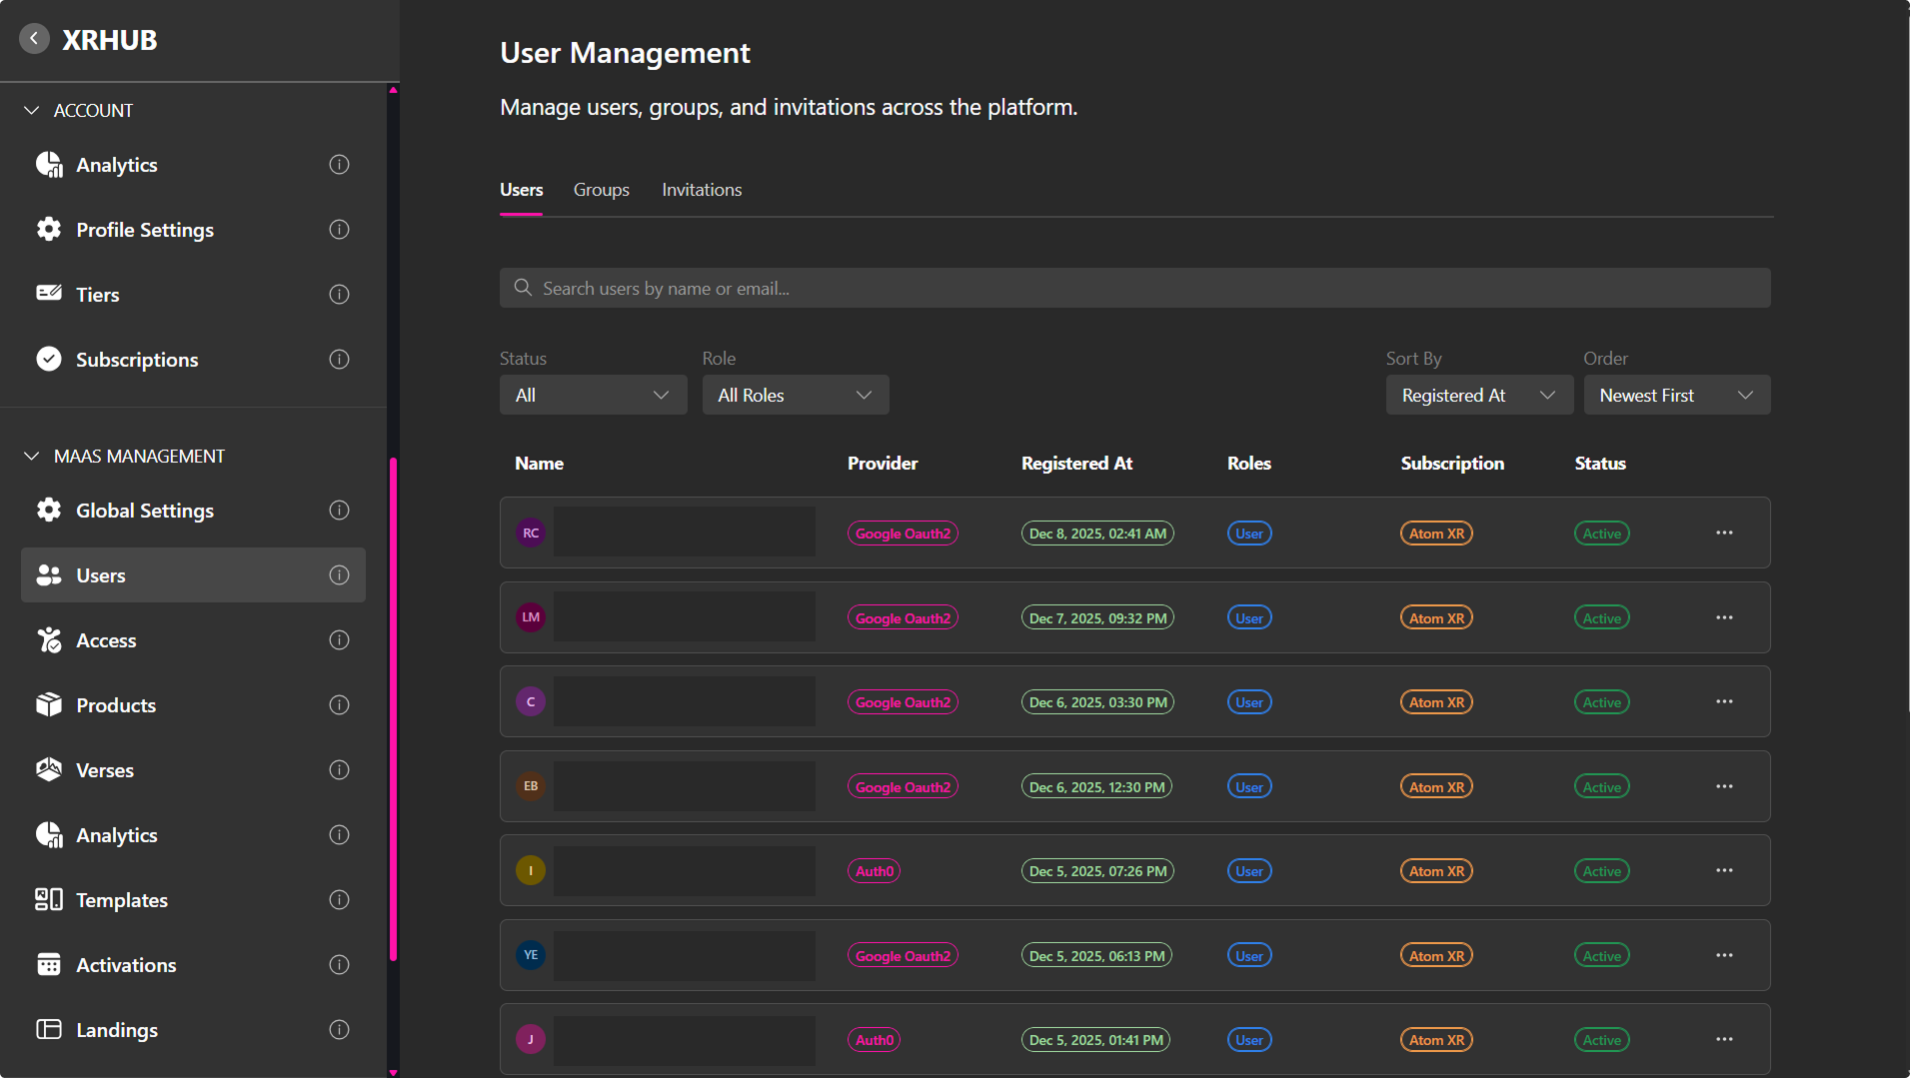Open Activations from sidebar
This screenshot has height=1078, width=1910.
tap(126, 965)
